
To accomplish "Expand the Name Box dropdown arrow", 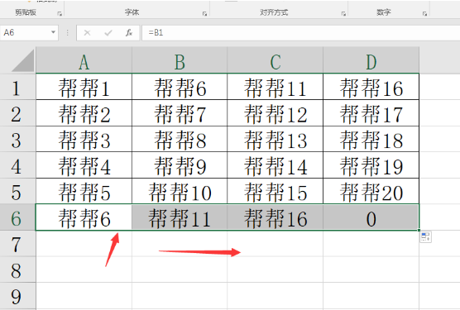I will (53, 32).
